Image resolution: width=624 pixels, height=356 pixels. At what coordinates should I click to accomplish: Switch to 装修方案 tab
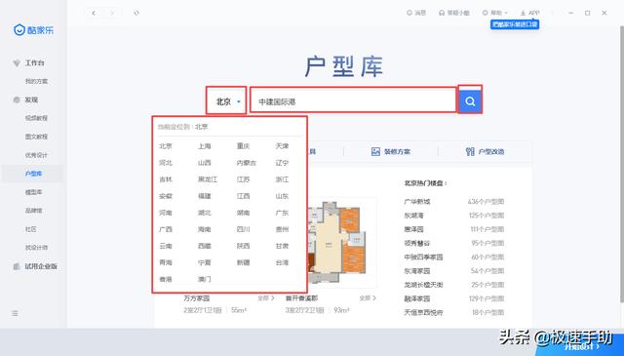click(391, 152)
